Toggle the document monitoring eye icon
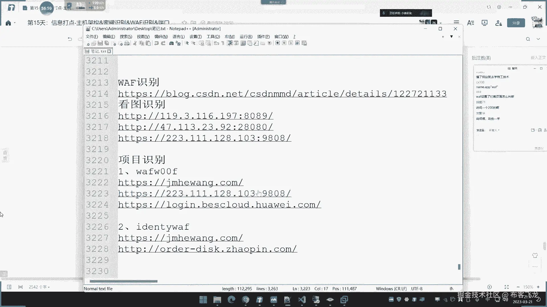The width and height of the screenshot is (547, 307). (270, 43)
